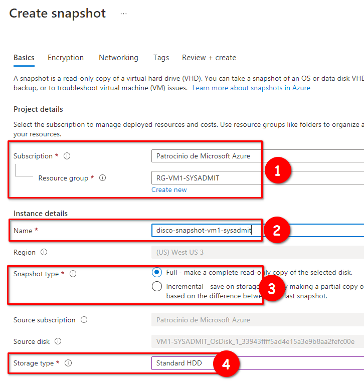Open the Subscription dropdown
This screenshot has width=364, height=383.
click(258, 156)
